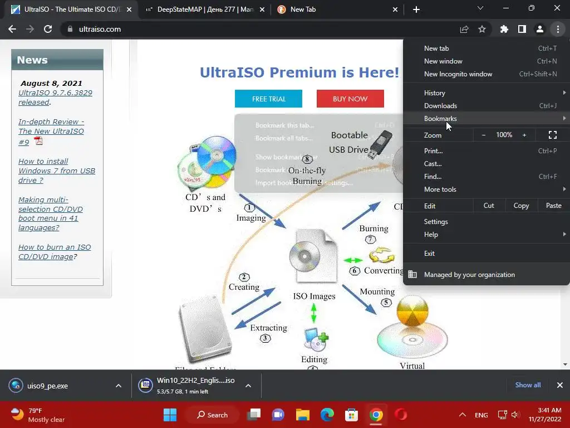Image resolution: width=570 pixels, height=428 pixels.
Task: Click the forward navigation arrow
Action: point(30,29)
